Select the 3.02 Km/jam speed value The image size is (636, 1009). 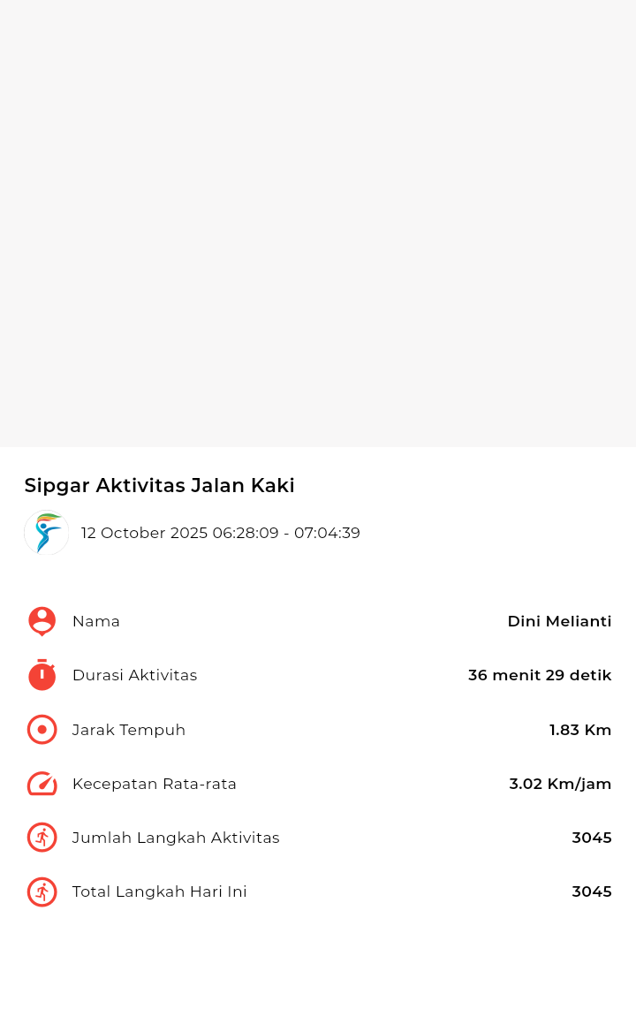[560, 784]
